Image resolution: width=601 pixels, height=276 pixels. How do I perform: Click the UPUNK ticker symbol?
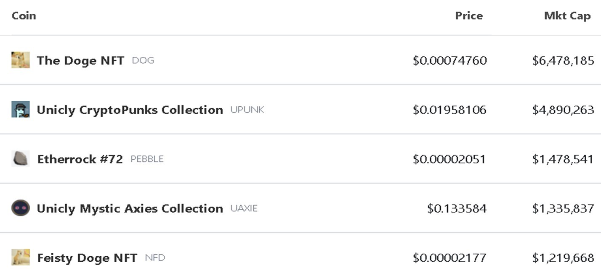pyautogui.click(x=247, y=110)
